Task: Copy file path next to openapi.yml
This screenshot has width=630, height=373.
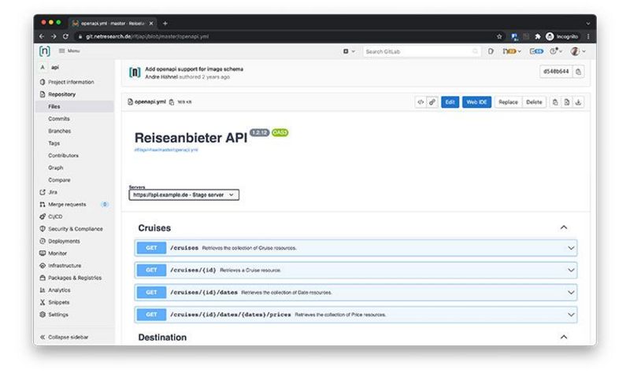Action: coord(172,102)
